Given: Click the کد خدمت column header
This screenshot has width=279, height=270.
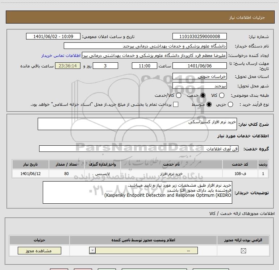Looking at the screenshot, I should click(x=240, y=164).
